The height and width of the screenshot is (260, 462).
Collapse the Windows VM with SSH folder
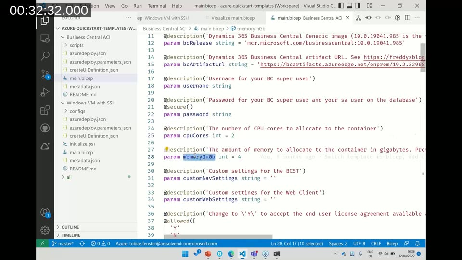[91, 103]
